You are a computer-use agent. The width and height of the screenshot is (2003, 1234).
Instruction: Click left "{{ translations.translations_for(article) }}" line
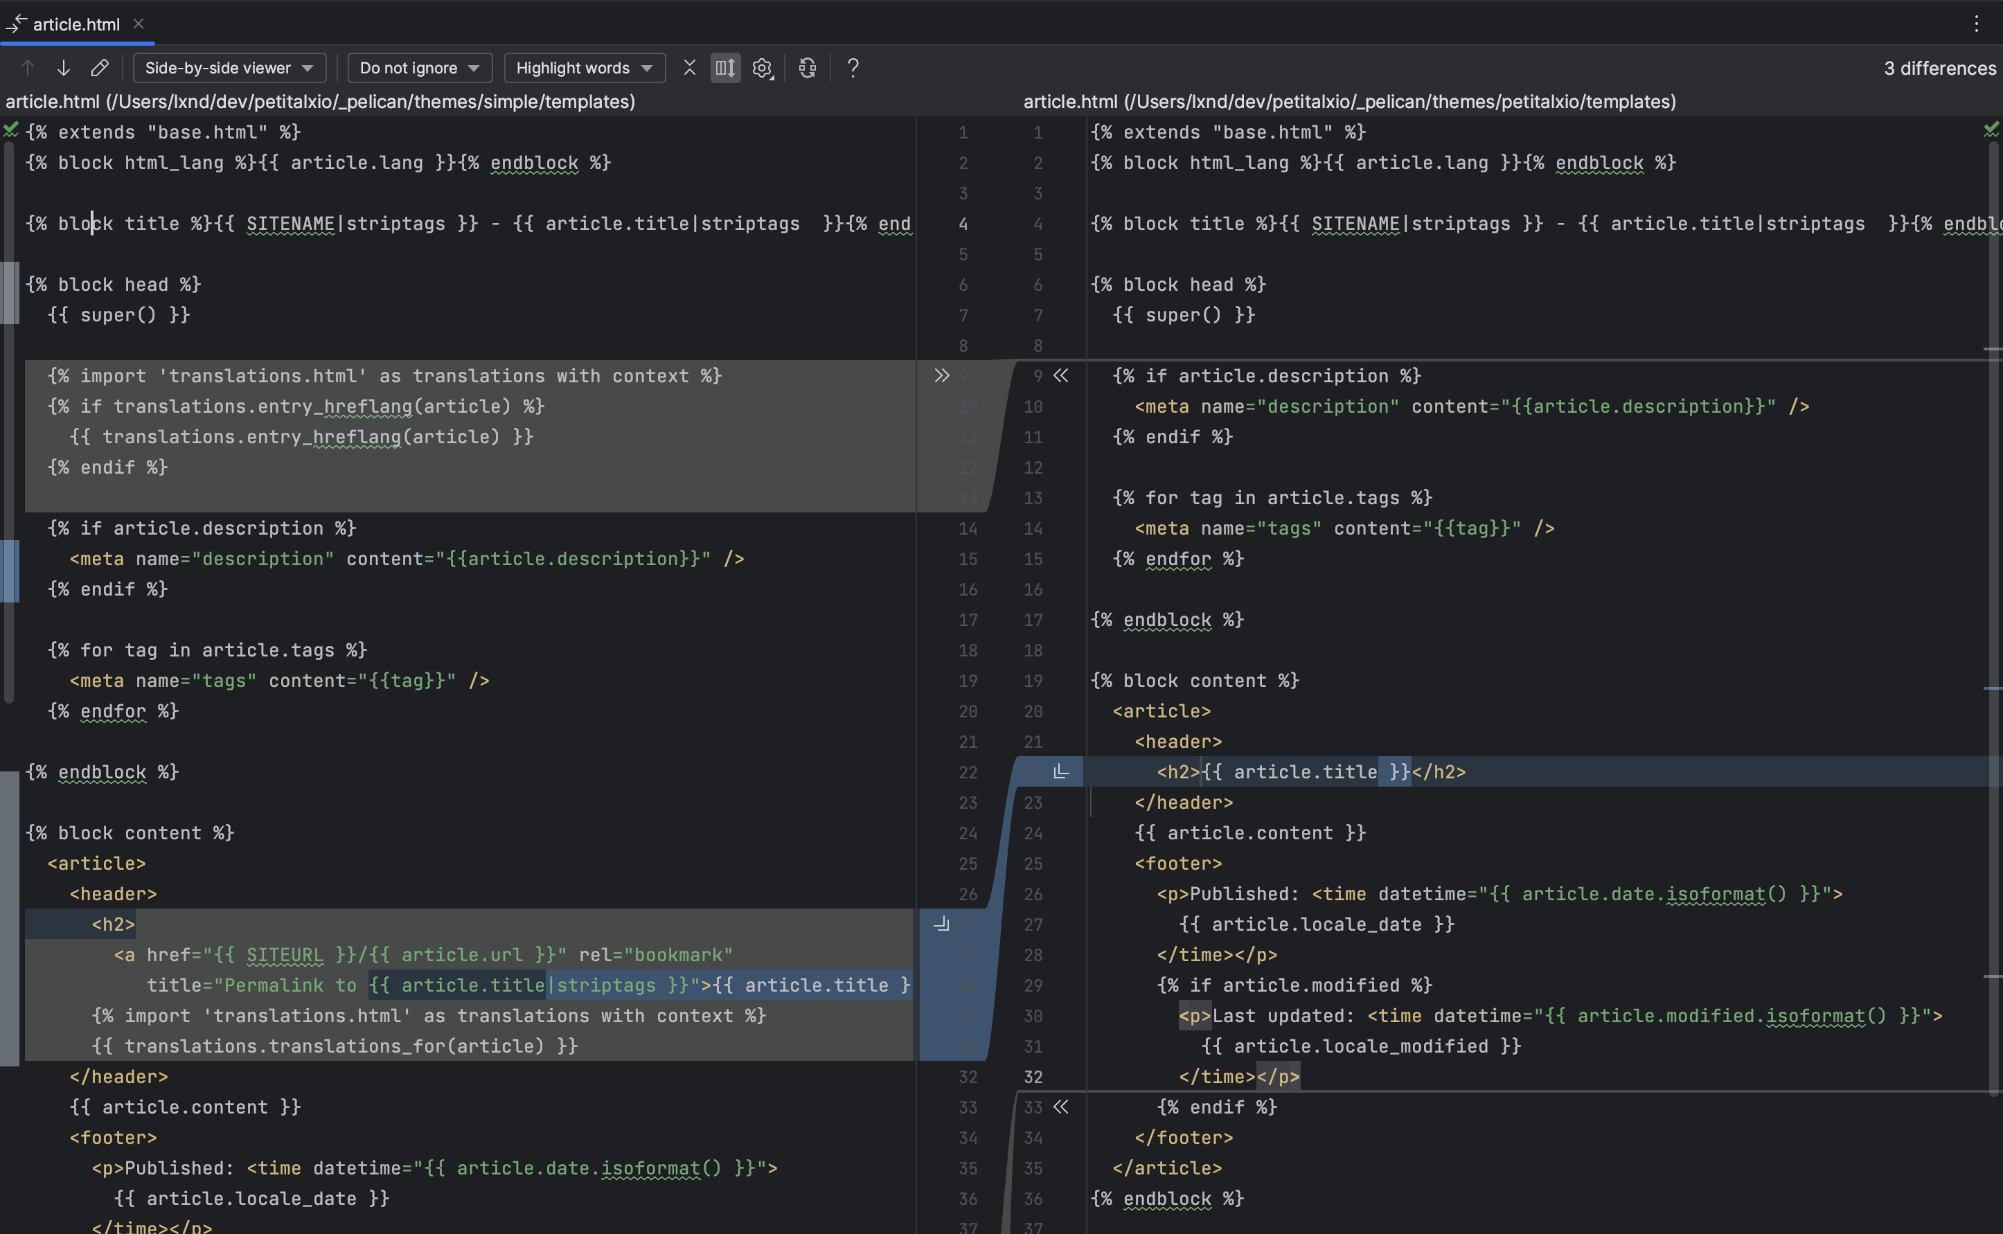335,1046
